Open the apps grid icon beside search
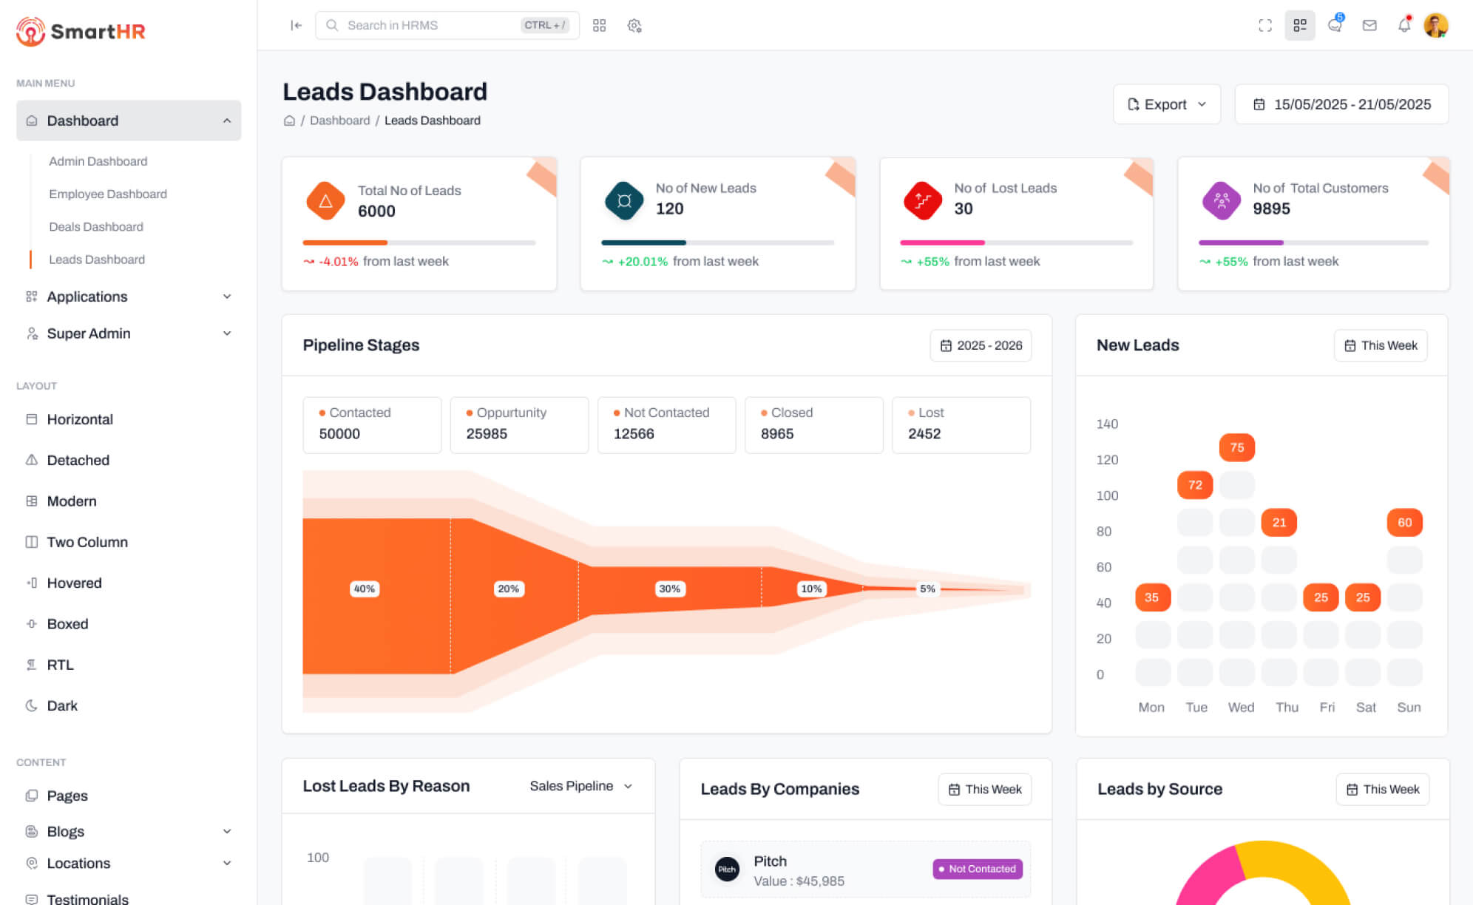 [x=599, y=25]
